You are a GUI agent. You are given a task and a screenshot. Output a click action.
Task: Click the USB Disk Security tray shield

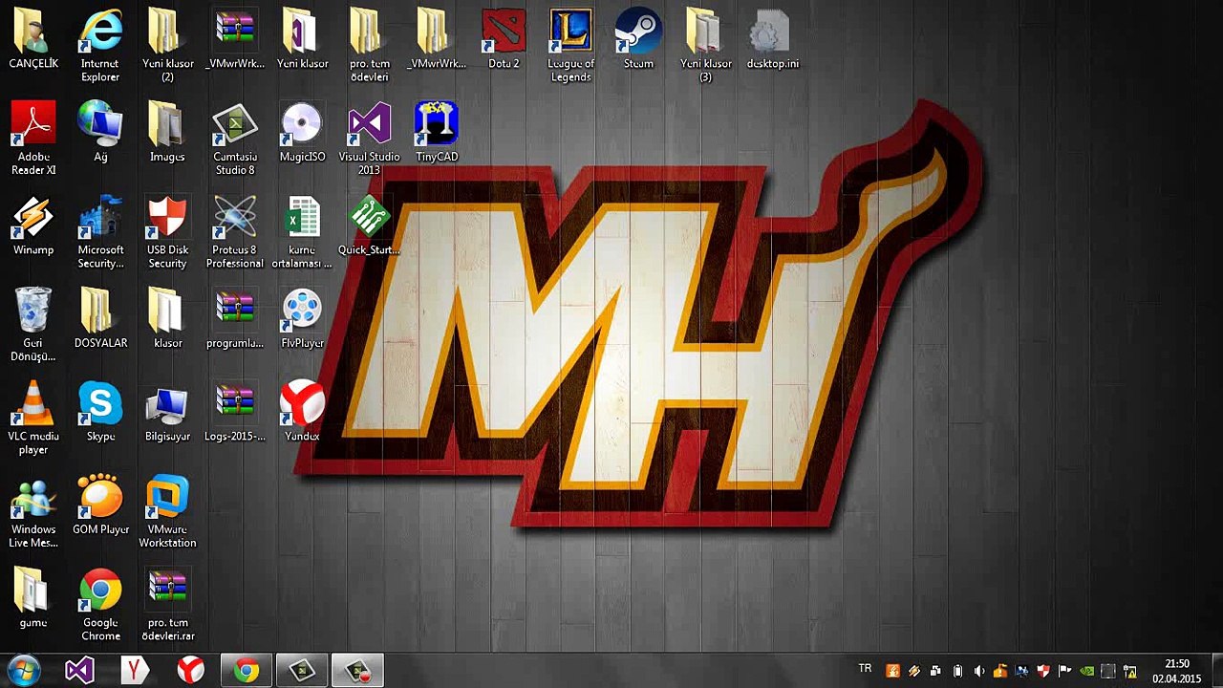tap(1043, 671)
